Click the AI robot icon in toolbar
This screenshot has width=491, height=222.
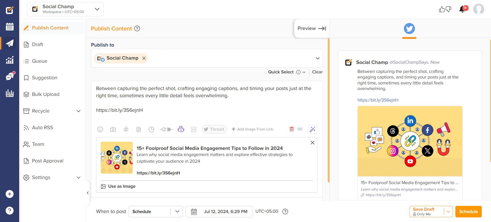click(181, 129)
